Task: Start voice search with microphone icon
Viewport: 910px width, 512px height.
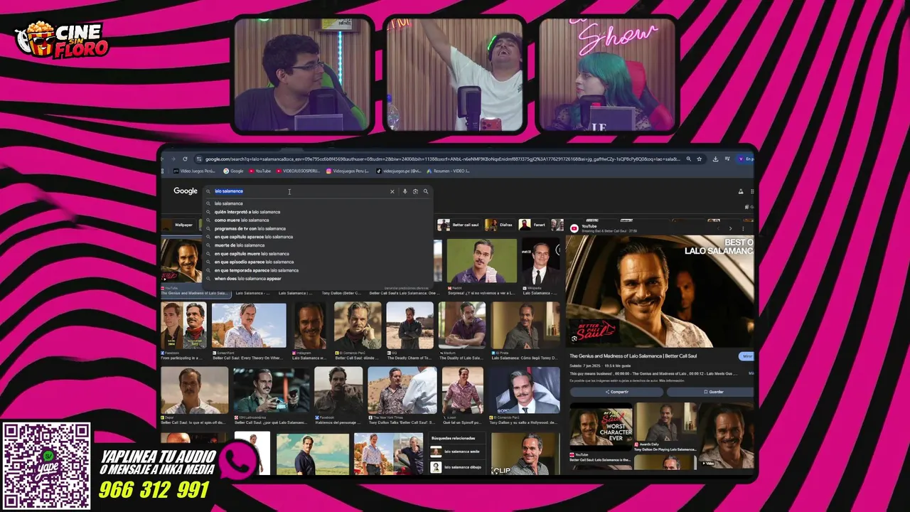Action: tap(405, 191)
